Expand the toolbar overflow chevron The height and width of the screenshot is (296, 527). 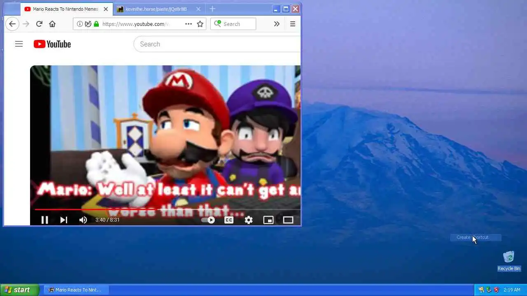click(277, 24)
